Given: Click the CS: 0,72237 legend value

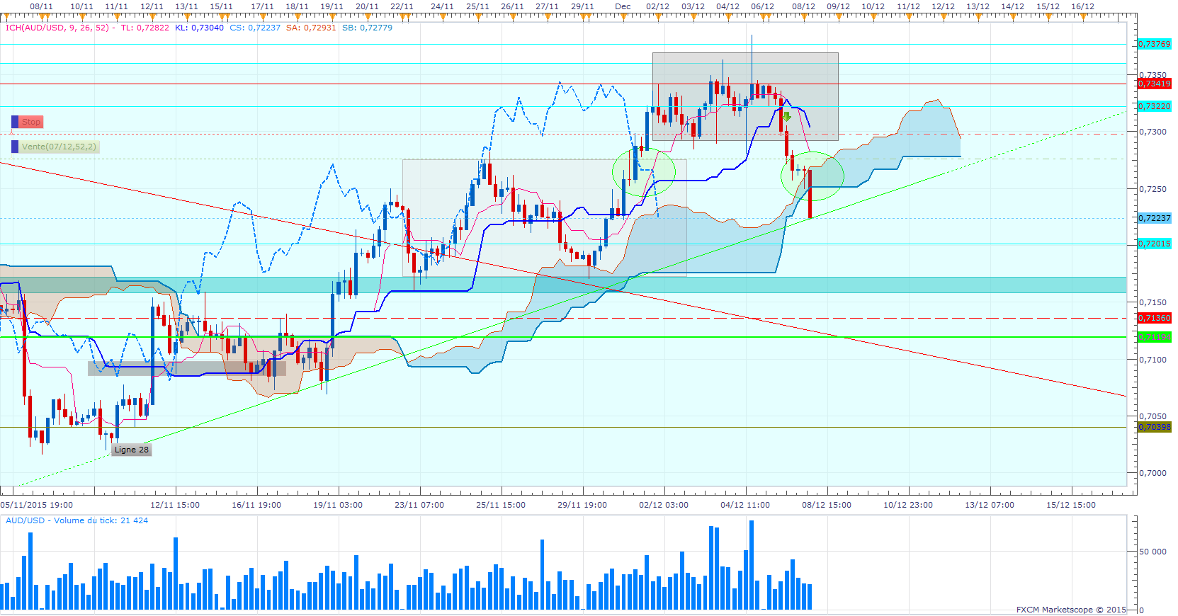Looking at the screenshot, I should pyautogui.click(x=255, y=28).
